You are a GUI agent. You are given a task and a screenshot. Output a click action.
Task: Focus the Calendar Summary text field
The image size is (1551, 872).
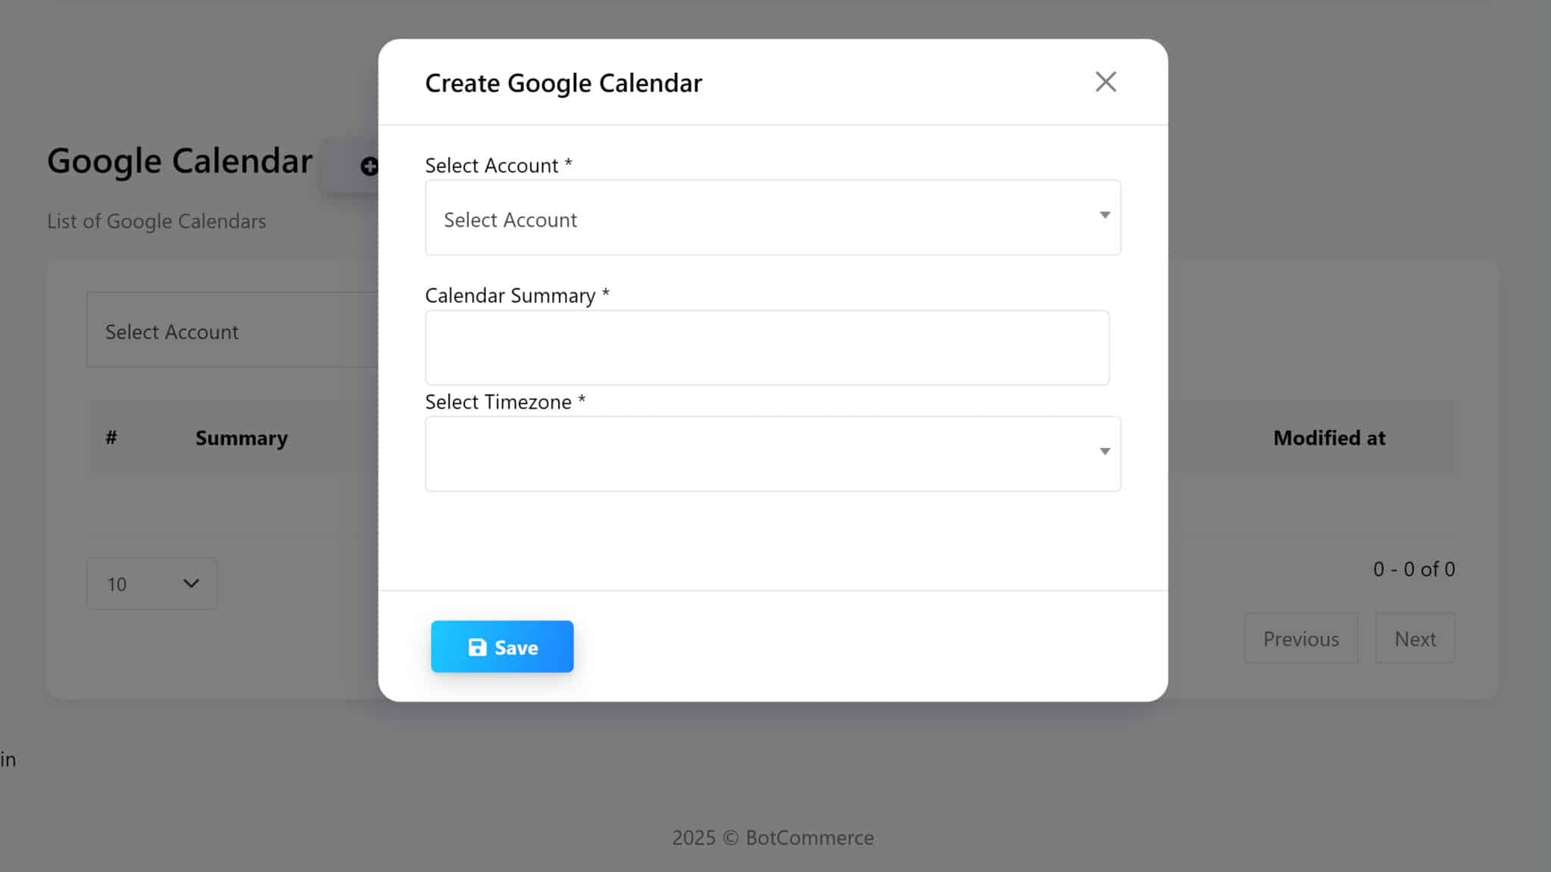click(x=766, y=347)
